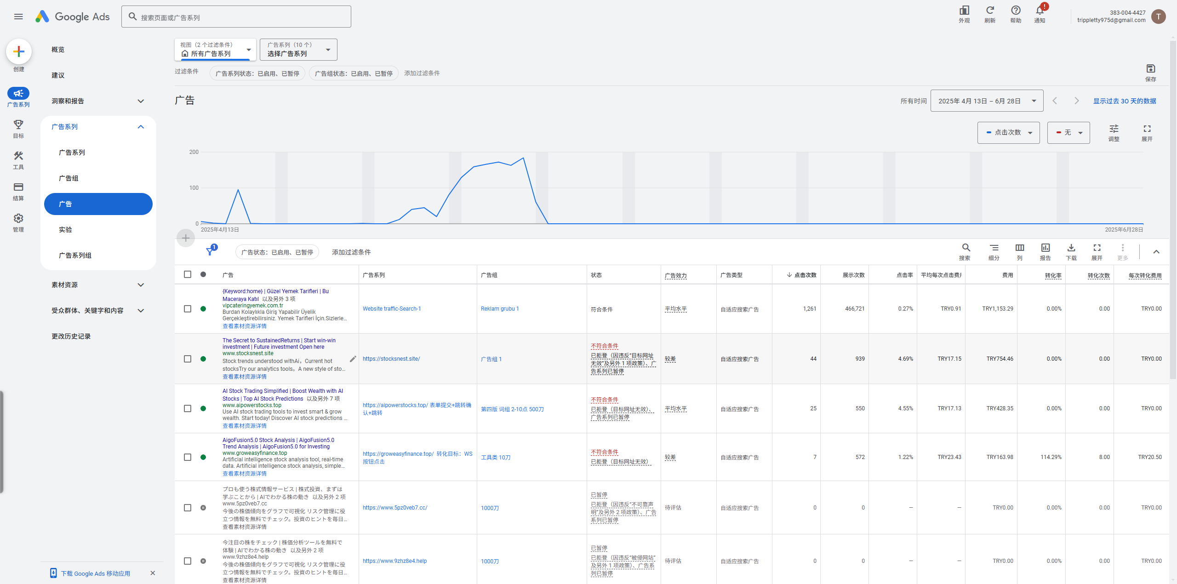The width and height of the screenshot is (1177, 584).
Task: Check the select-all ads header checkbox
Action: tap(188, 274)
